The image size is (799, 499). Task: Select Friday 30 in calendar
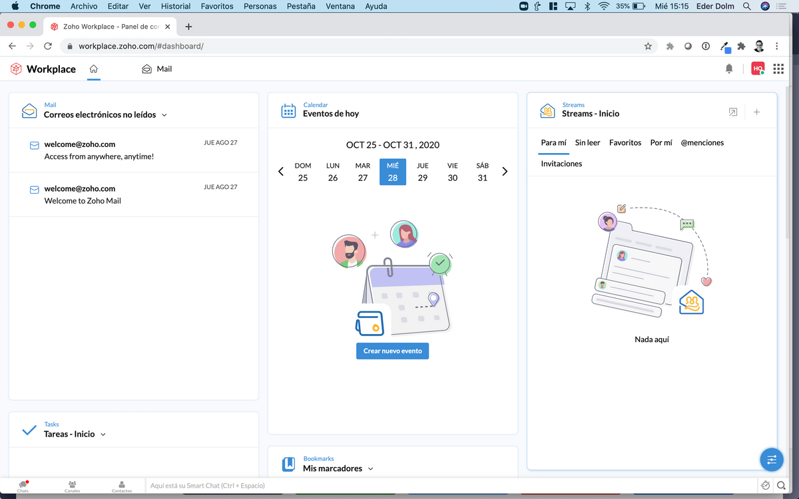pos(453,172)
